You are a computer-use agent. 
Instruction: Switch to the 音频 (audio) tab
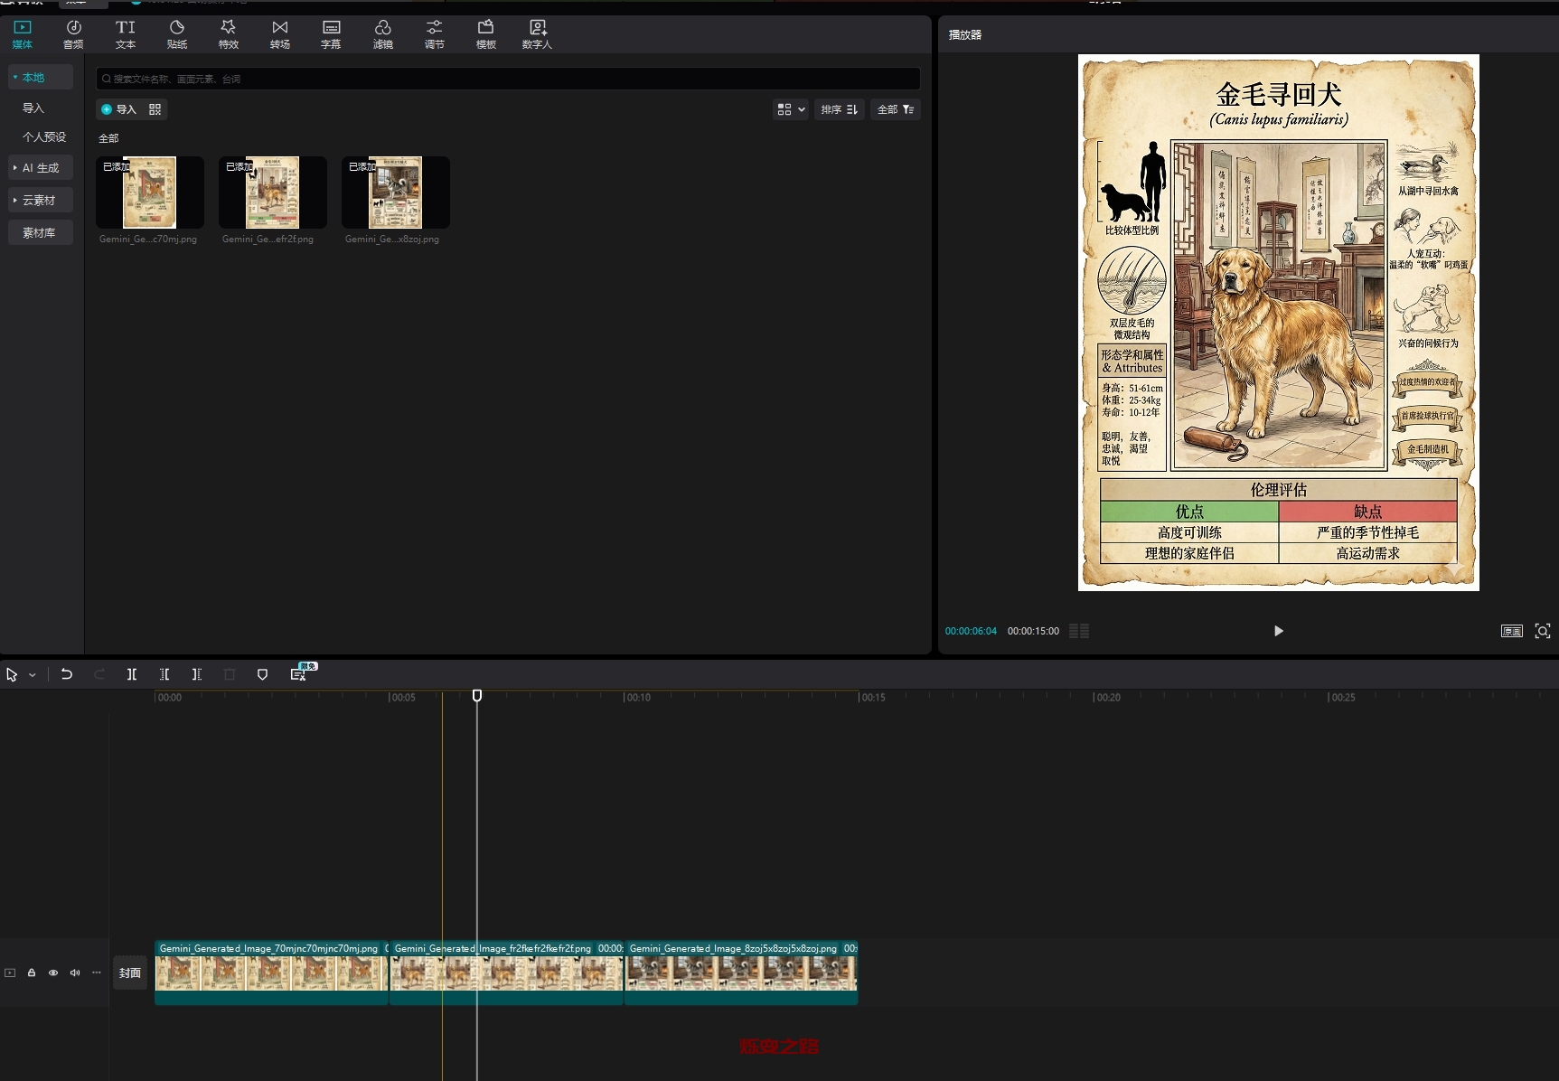point(73,34)
